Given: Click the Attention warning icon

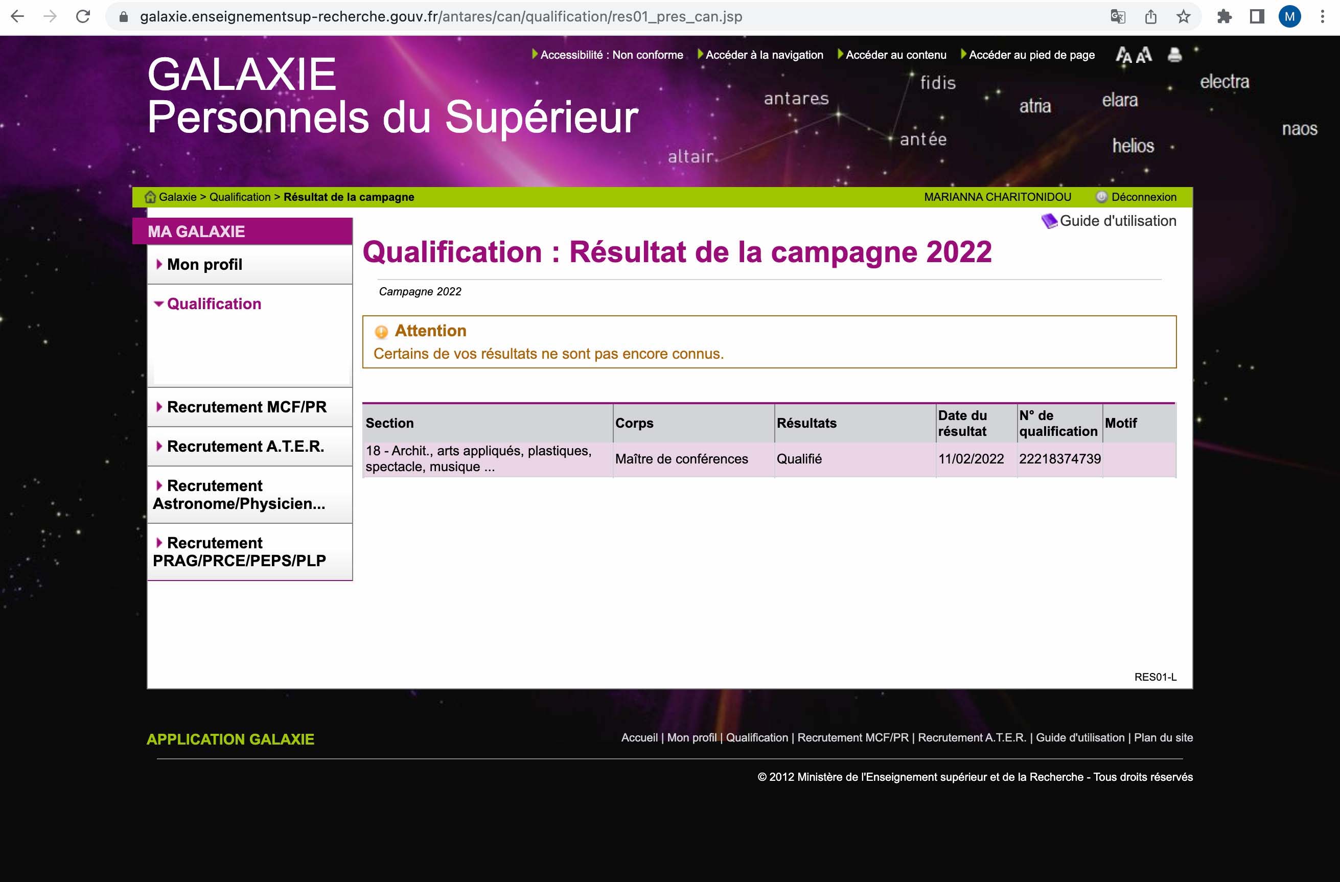Looking at the screenshot, I should click(382, 332).
